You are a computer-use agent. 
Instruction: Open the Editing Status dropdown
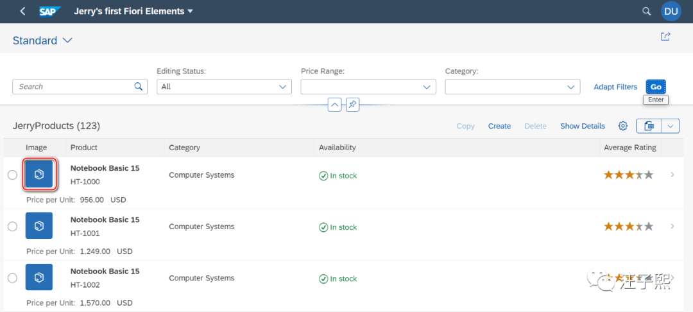283,87
